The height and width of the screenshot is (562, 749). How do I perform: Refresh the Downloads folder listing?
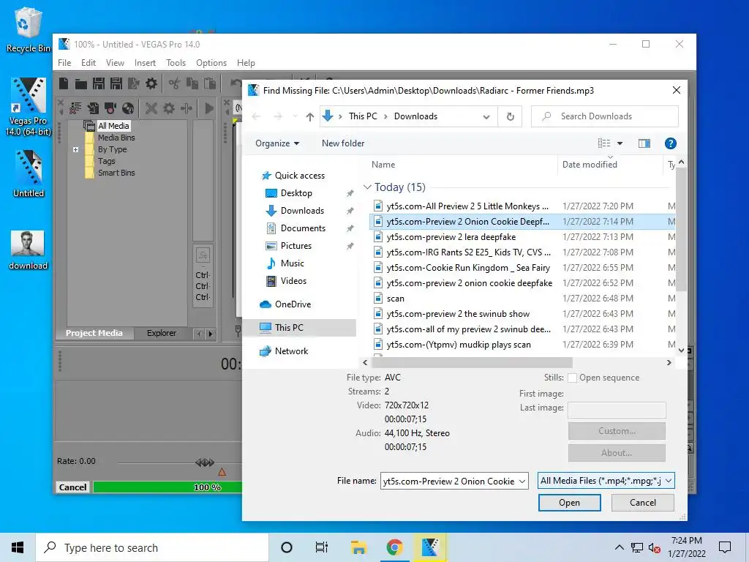point(510,116)
